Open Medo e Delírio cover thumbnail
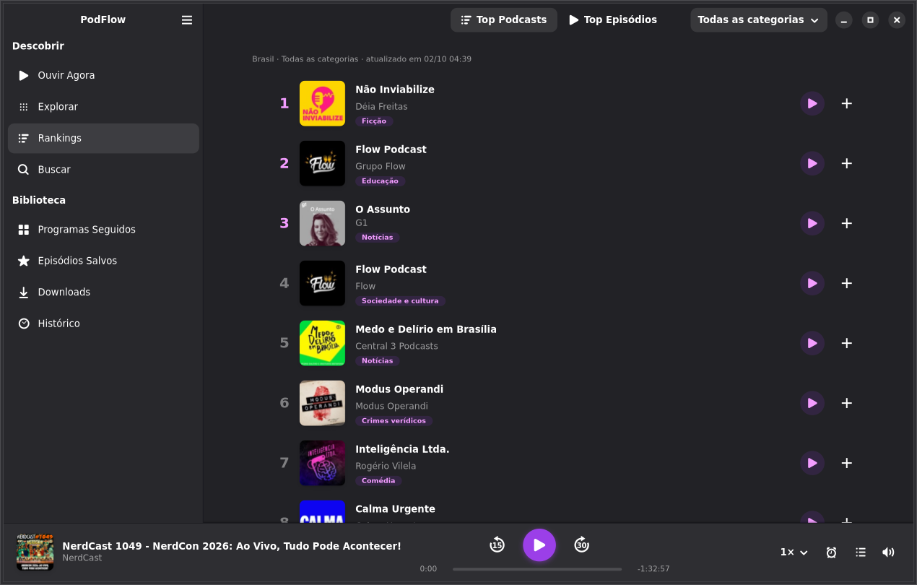917x585 pixels. 322,343
